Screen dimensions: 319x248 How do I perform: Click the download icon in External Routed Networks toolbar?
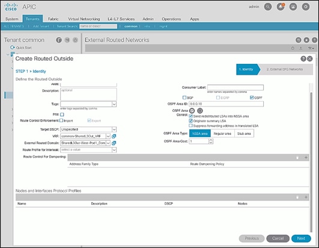point(301,48)
